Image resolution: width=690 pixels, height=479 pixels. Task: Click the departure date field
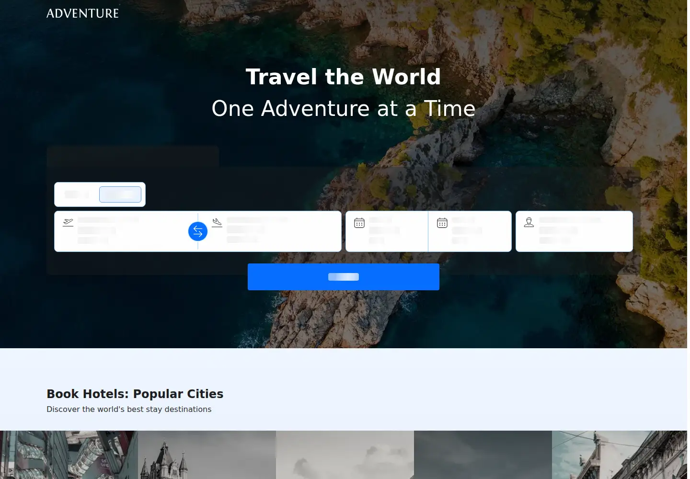pyautogui.click(x=387, y=231)
